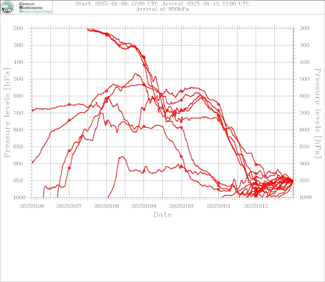Click the left axis '200' pressure label
This screenshot has height=282, width=325.
click(x=18, y=28)
